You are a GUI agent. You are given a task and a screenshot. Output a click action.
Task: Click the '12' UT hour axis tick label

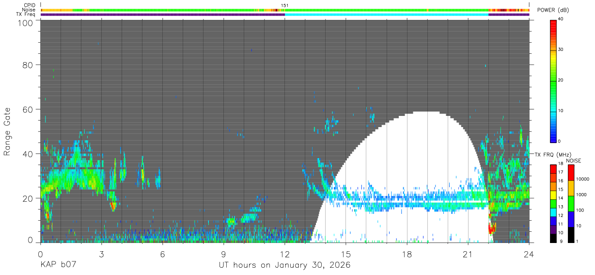point(285,254)
